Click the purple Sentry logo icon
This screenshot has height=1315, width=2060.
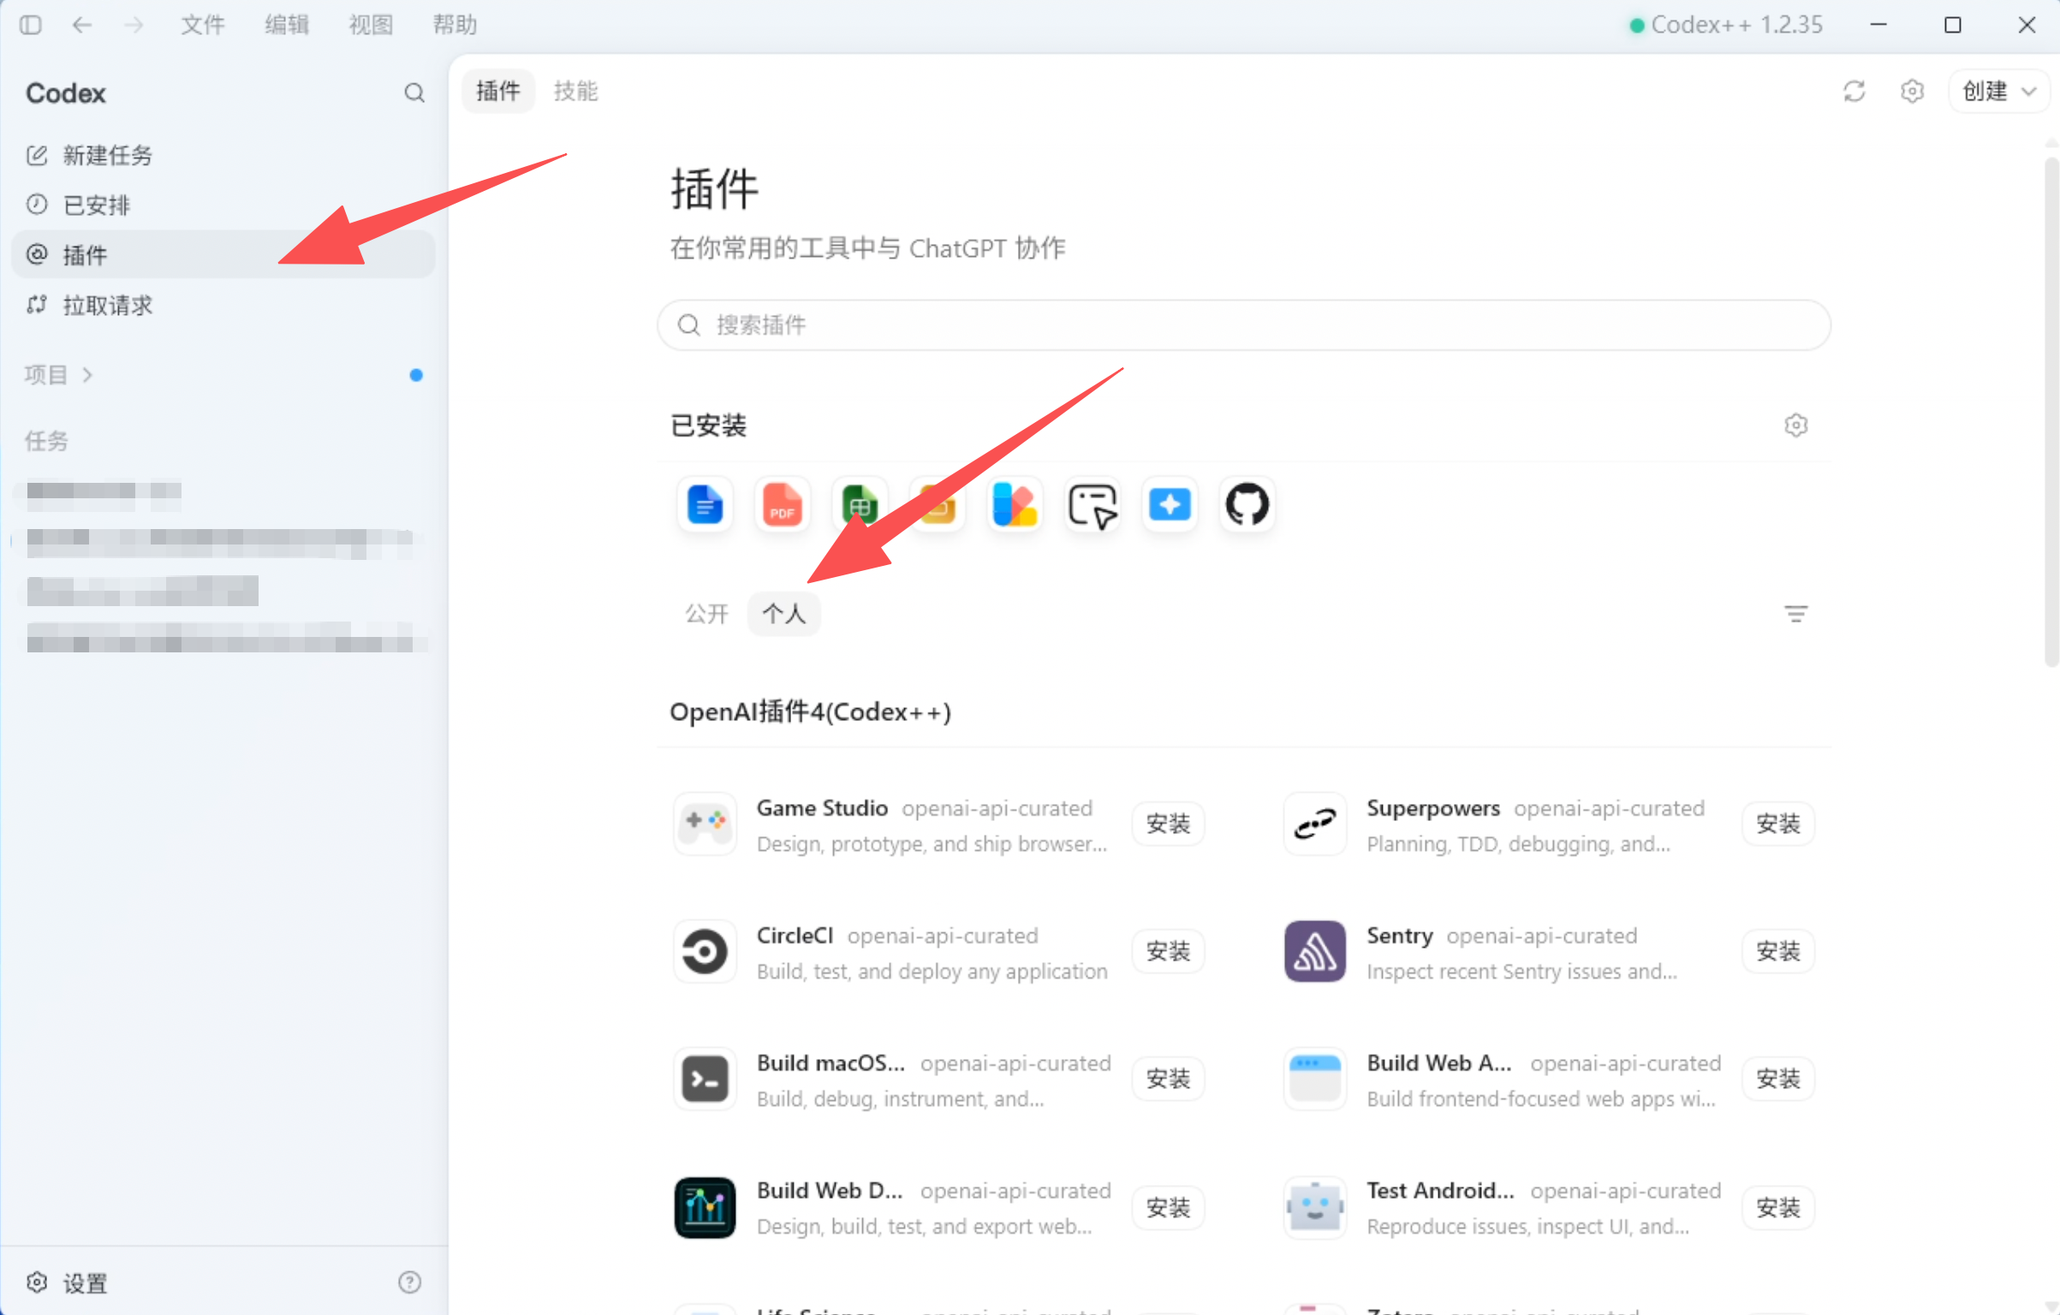coord(1315,951)
